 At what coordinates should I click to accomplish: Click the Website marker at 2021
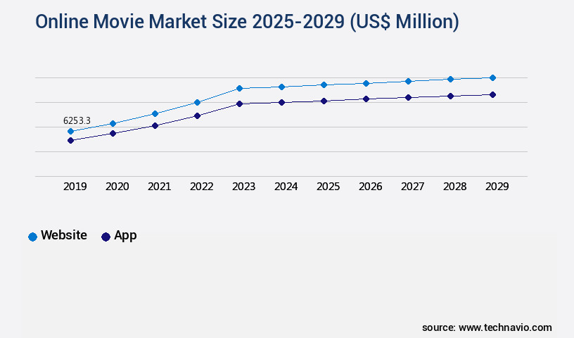(155, 113)
